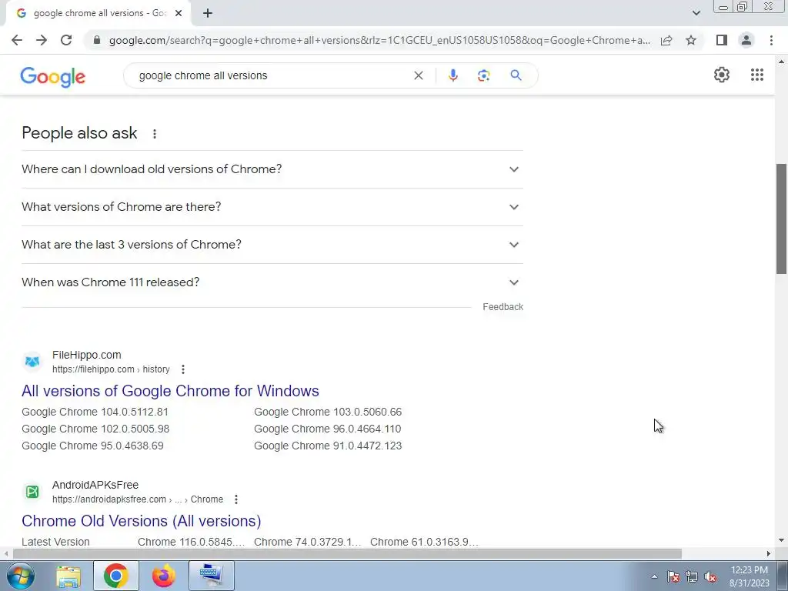Select the 'google chrome all versions' browser tab
Image resolution: width=788 pixels, height=591 pixels.
(98, 13)
